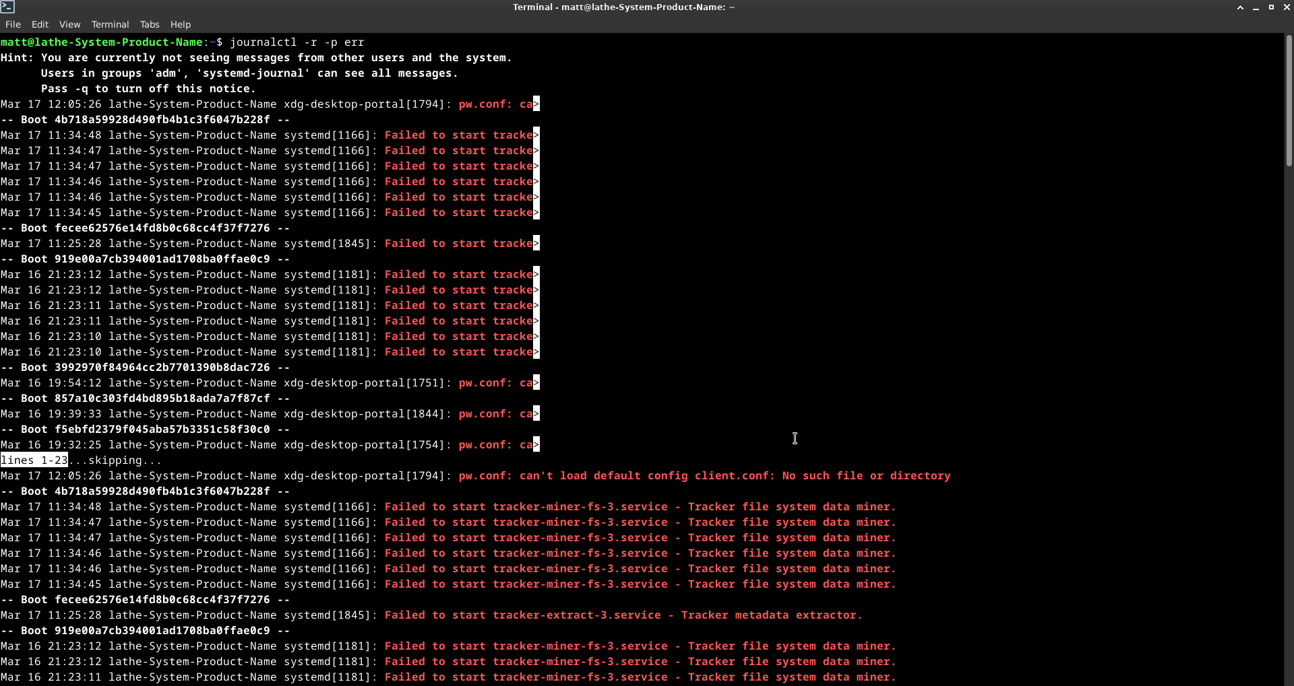The height and width of the screenshot is (686, 1294).
Task: Open the Help menu
Action: tap(180, 24)
